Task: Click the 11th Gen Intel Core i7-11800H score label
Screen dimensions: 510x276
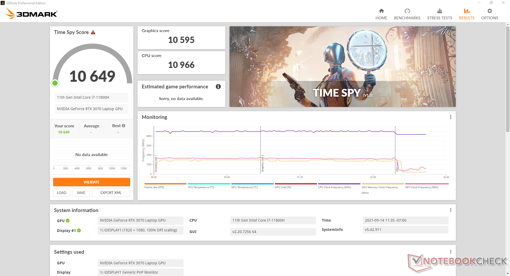Action: (92, 97)
